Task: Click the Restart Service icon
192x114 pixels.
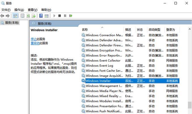Action: pos(71,16)
